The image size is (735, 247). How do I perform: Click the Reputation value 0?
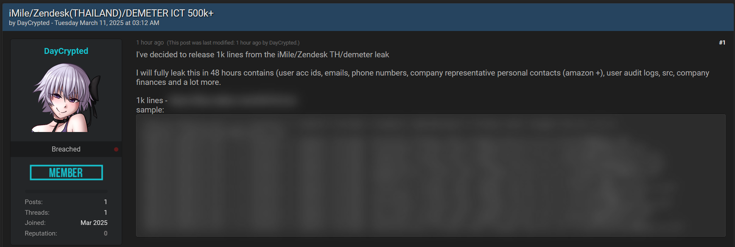[x=106, y=233]
